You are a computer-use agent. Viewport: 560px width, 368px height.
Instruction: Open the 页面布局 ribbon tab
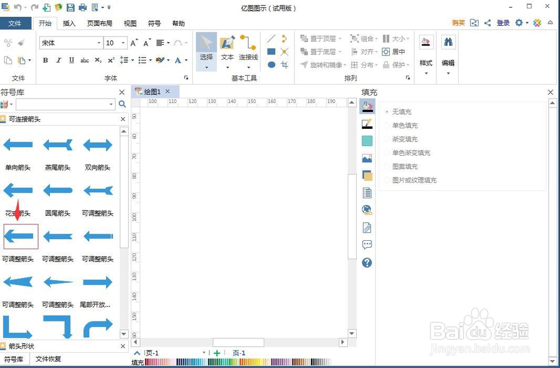99,24
